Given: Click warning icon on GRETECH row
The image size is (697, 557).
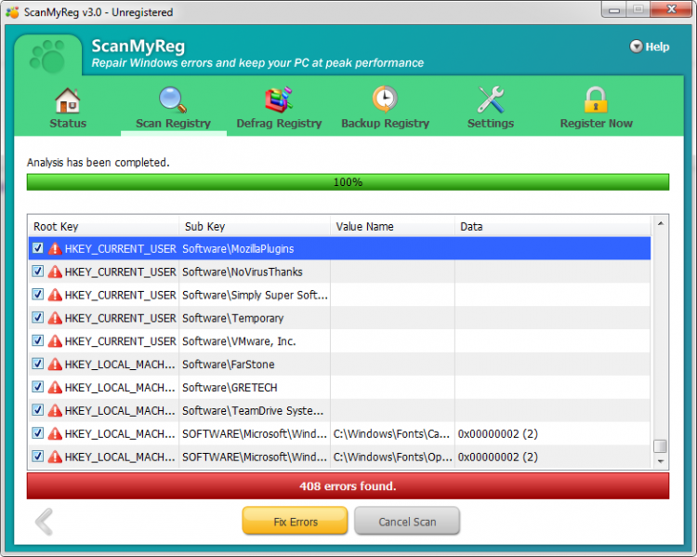Looking at the screenshot, I should (x=55, y=387).
